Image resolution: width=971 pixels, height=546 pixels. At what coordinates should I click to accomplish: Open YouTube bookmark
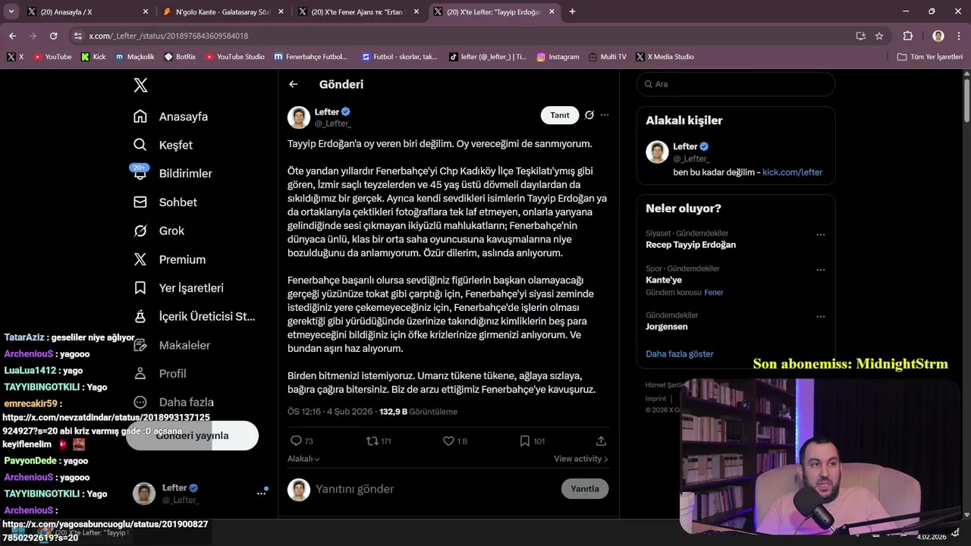click(x=52, y=57)
